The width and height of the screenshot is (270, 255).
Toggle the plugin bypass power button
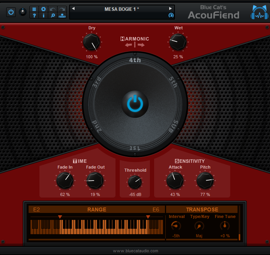[11, 12]
